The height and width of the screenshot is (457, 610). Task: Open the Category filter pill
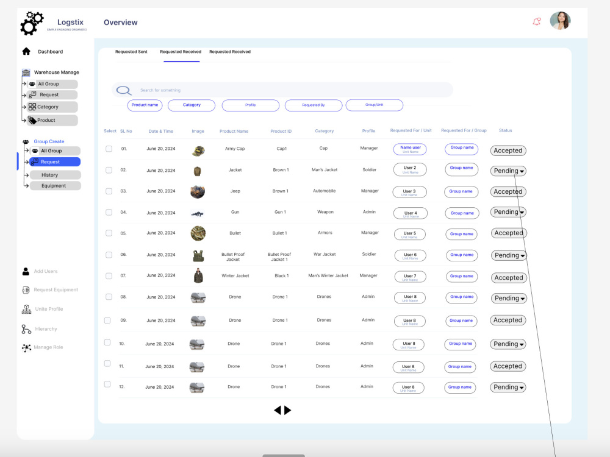pyautogui.click(x=192, y=105)
